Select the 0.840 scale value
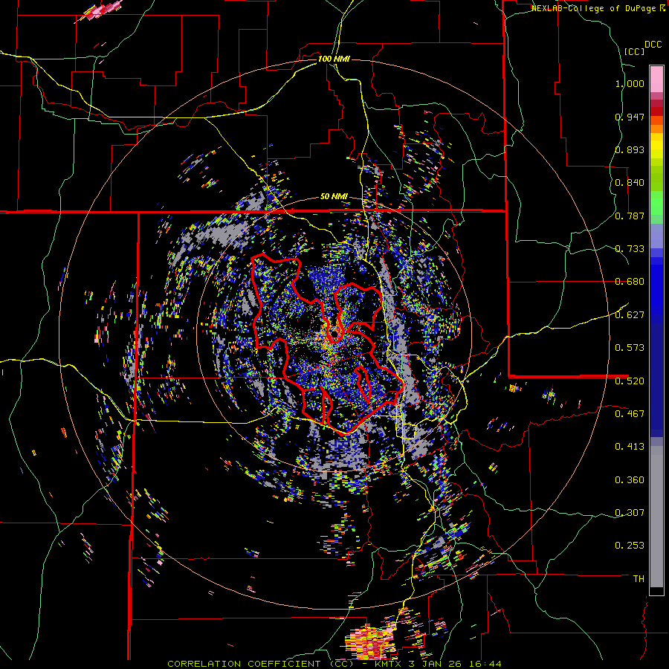Viewport: 669px width, 669px height. click(630, 183)
